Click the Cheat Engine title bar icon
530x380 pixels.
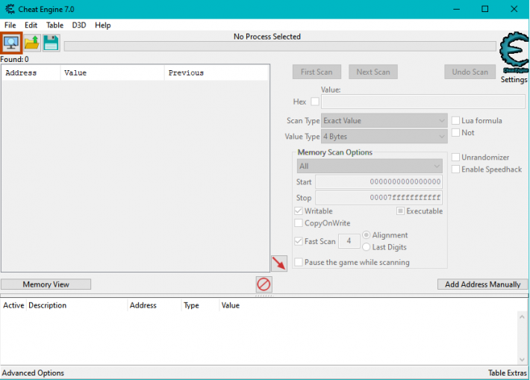coord(10,9)
